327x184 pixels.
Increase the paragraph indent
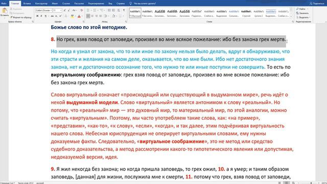[113, 10]
